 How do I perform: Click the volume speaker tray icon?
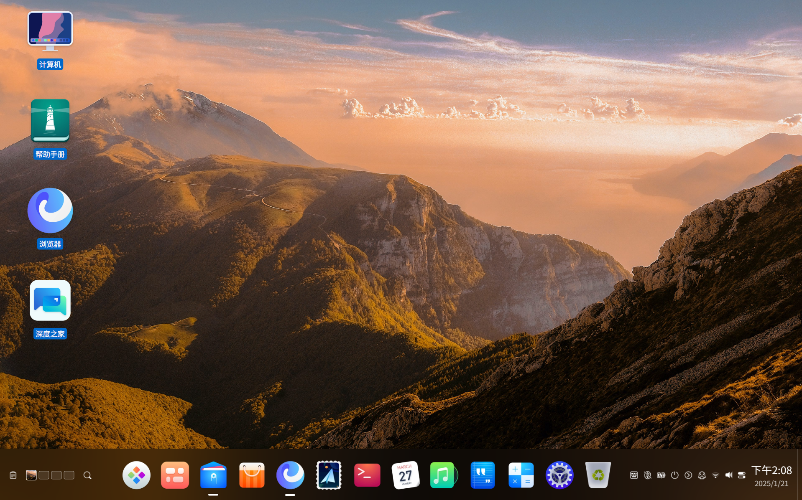coord(729,475)
